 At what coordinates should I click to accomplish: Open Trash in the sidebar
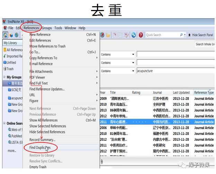[x=9, y=69]
